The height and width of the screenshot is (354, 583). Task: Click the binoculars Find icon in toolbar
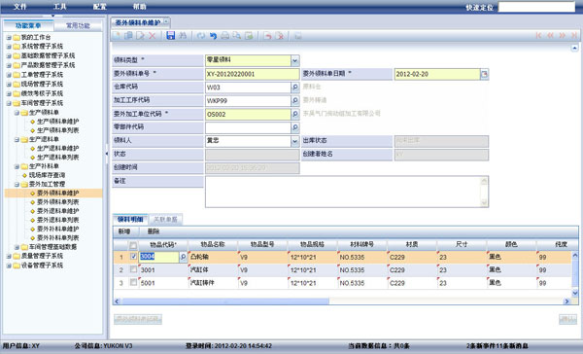[183, 36]
